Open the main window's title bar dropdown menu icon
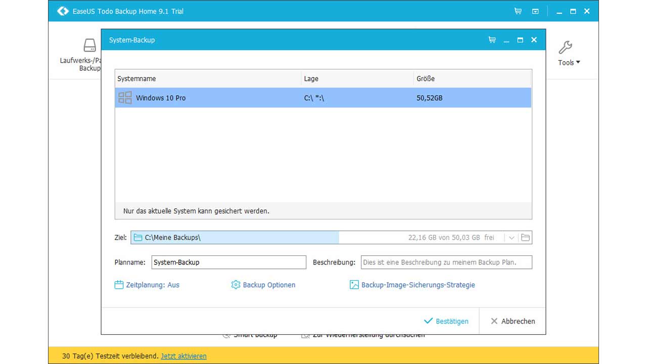The width and height of the screenshot is (647, 364). tap(535, 11)
